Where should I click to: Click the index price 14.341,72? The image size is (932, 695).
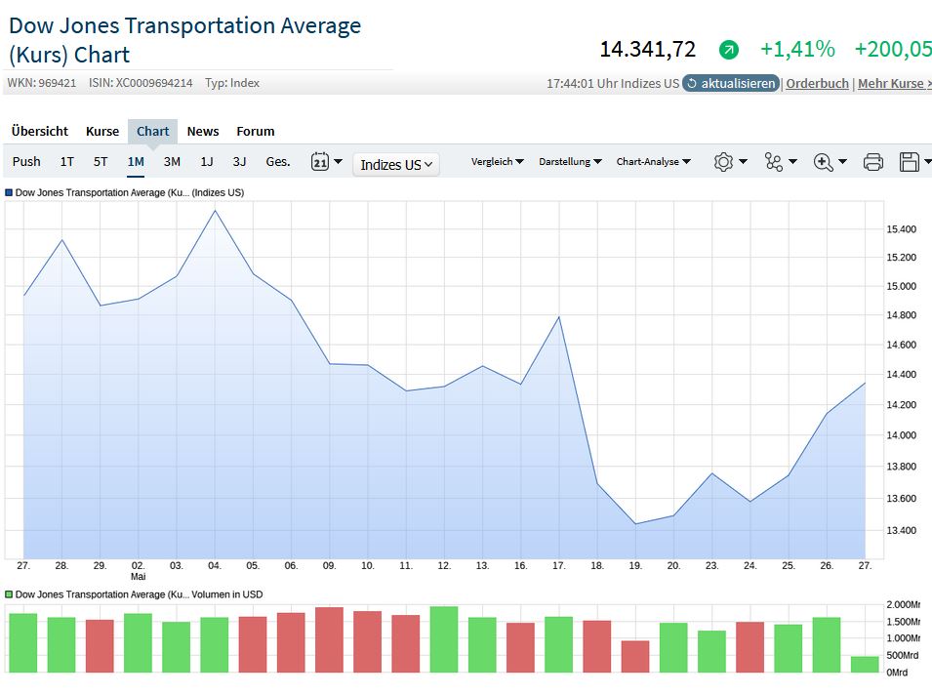(x=647, y=50)
